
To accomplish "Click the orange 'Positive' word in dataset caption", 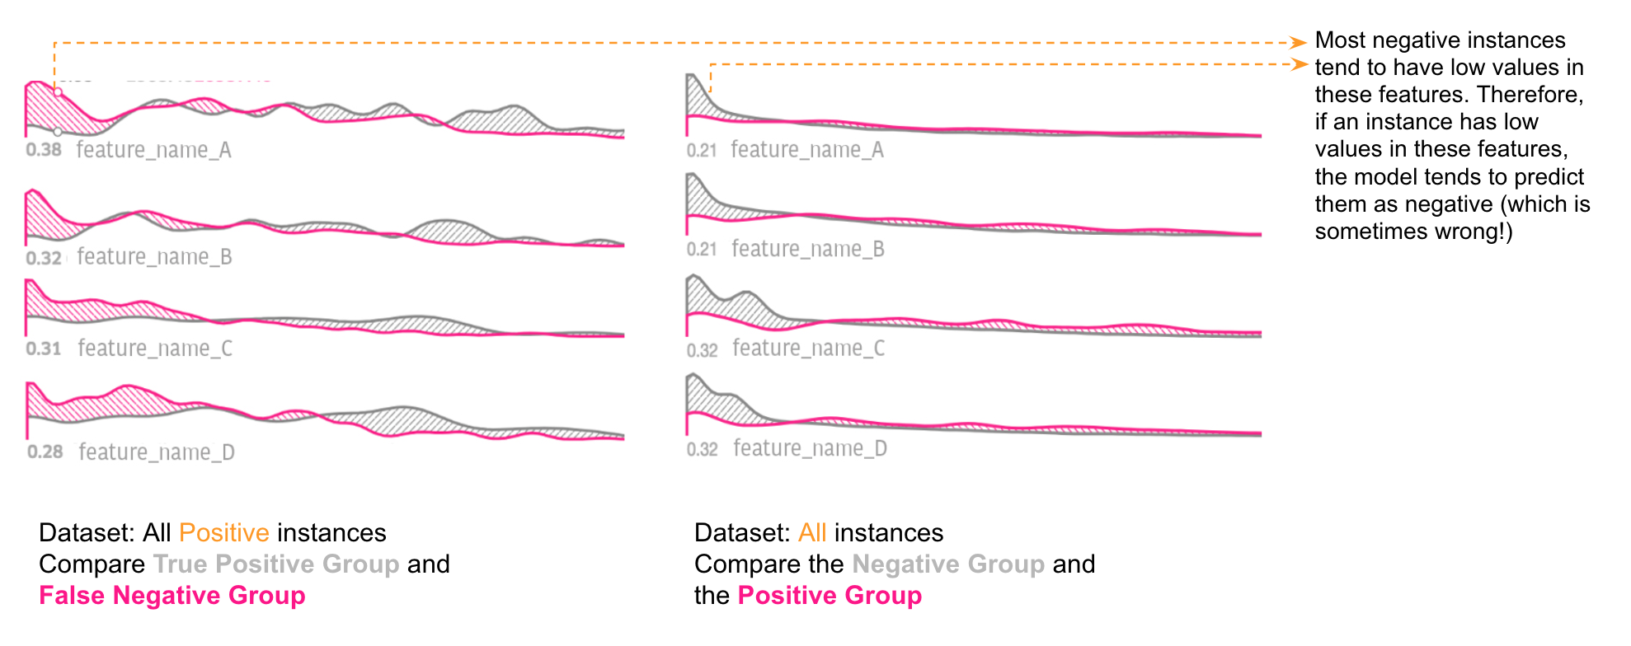I will click(x=223, y=533).
